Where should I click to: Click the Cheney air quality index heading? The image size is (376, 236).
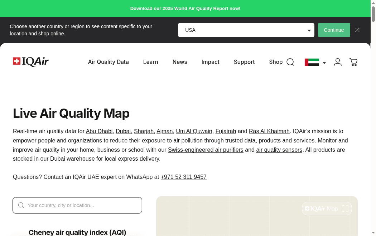(77, 232)
